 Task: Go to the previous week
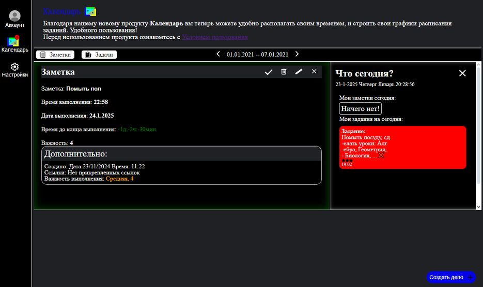(218, 54)
